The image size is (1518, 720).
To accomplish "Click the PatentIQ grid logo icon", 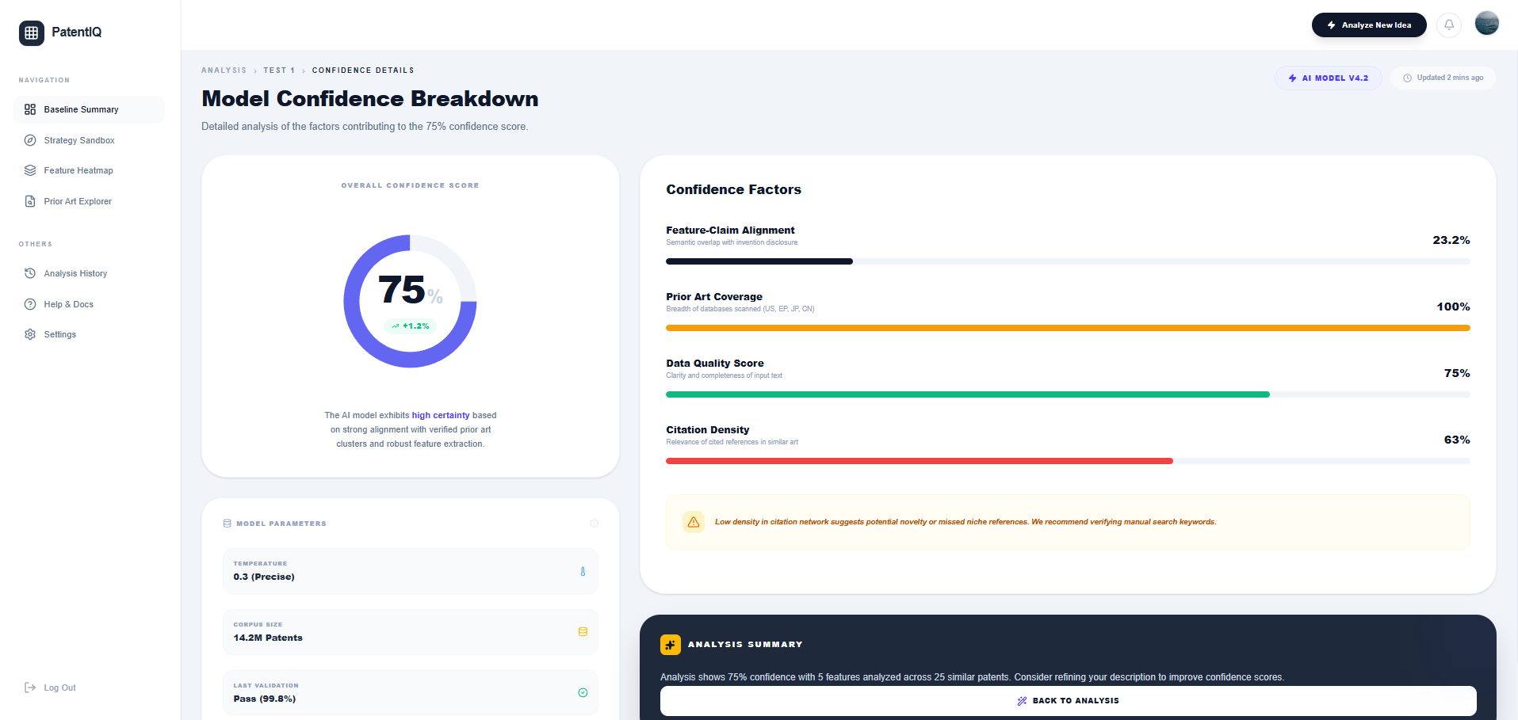I will pyautogui.click(x=32, y=32).
